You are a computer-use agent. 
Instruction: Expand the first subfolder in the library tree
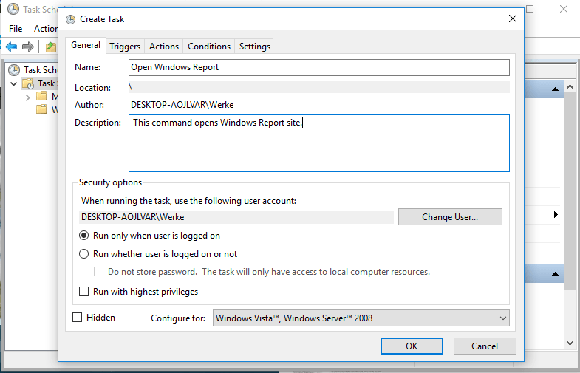pos(27,97)
